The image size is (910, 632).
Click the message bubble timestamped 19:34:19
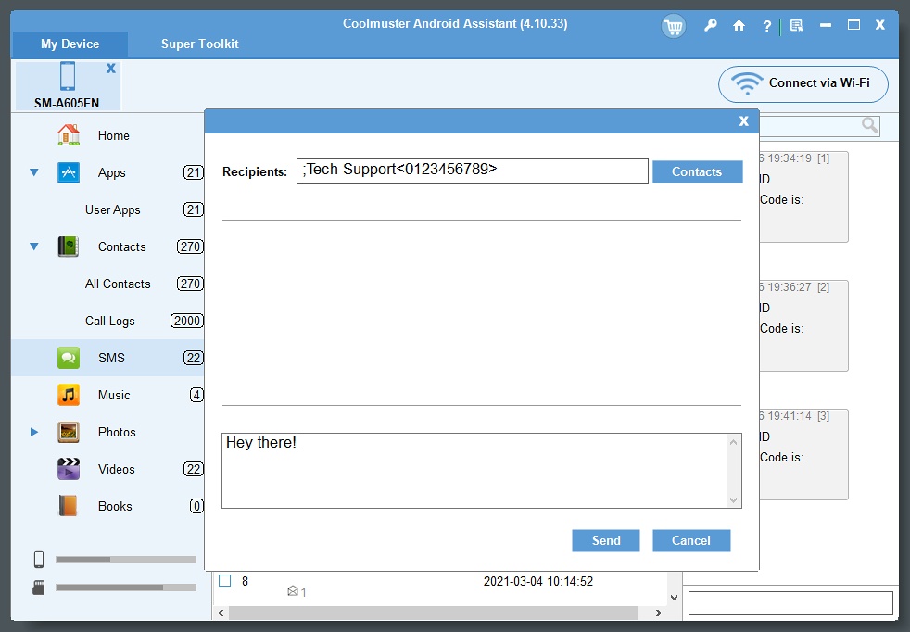803,196
